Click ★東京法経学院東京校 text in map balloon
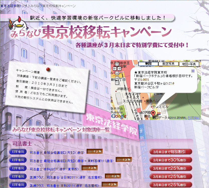Image resolution: width=209 pixels, height=188 pixels. tap(151, 72)
